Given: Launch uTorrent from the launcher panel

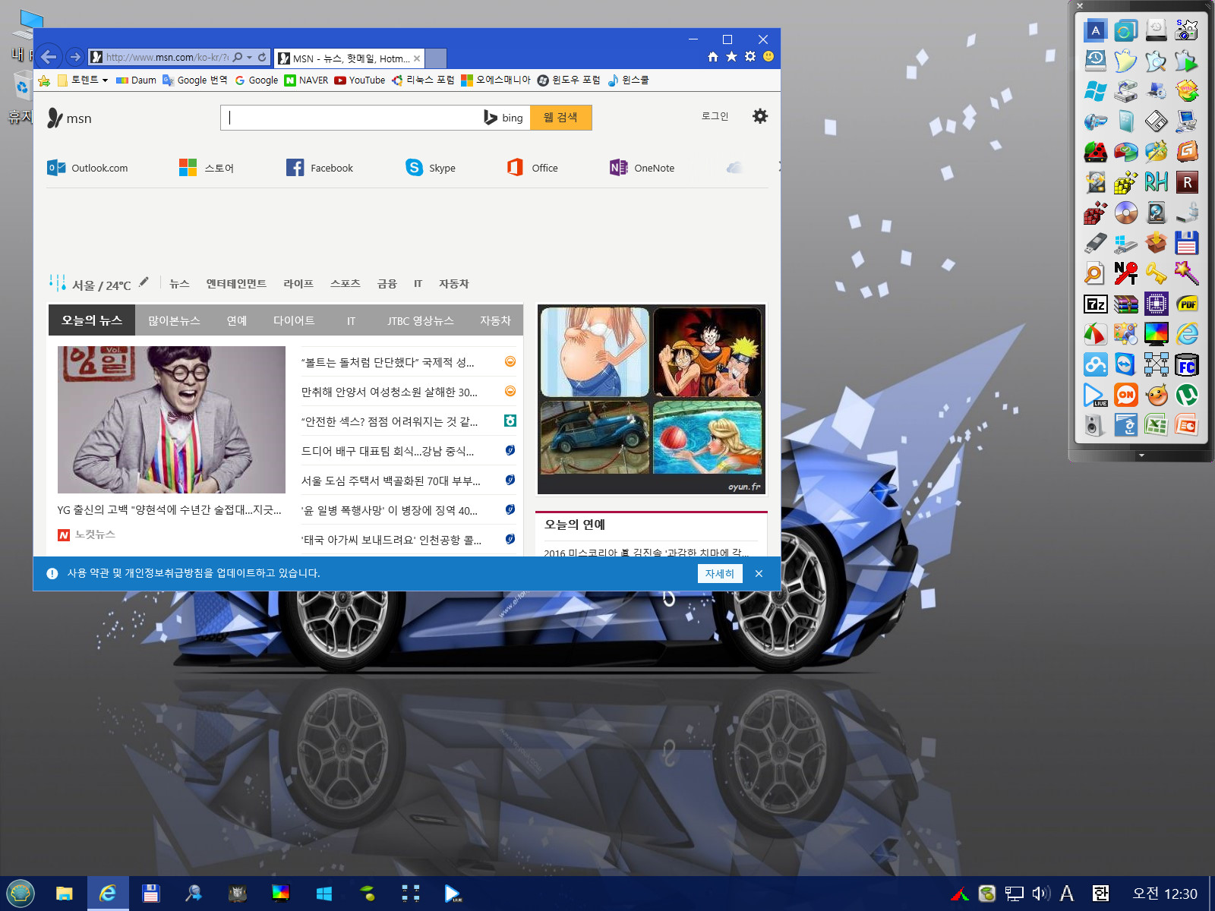Looking at the screenshot, I should tap(1187, 395).
